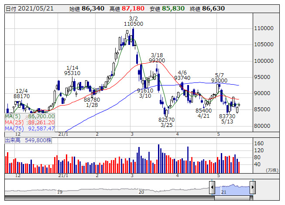This screenshot has height=205, width=285.
Task: Click the 安値 85,830 low price
Action: point(167,9)
